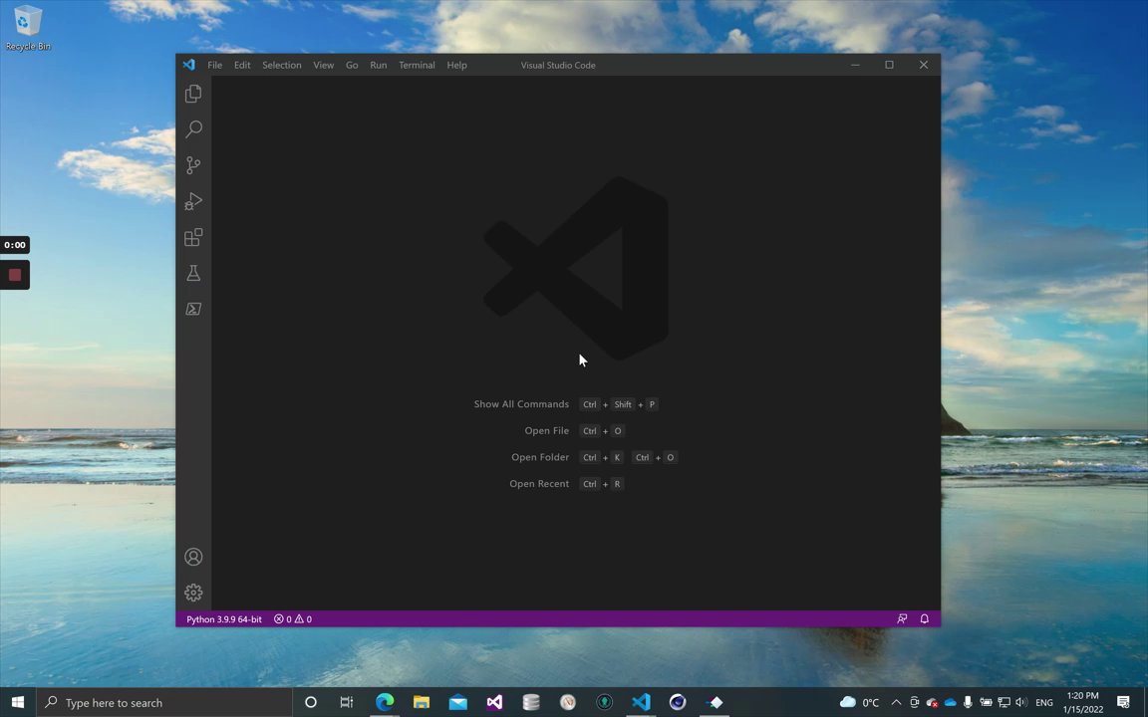Open the weather 0°C widget in taskbar
Image resolution: width=1148 pixels, height=717 pixels.
[x=860, y=702]
